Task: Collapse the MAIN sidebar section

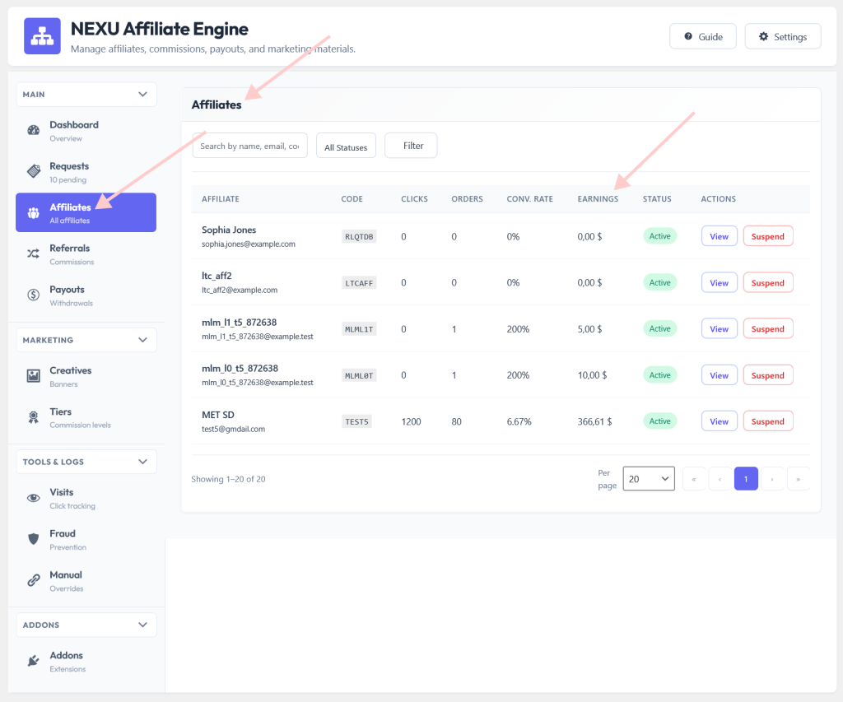Action: (x=142, y=94)
